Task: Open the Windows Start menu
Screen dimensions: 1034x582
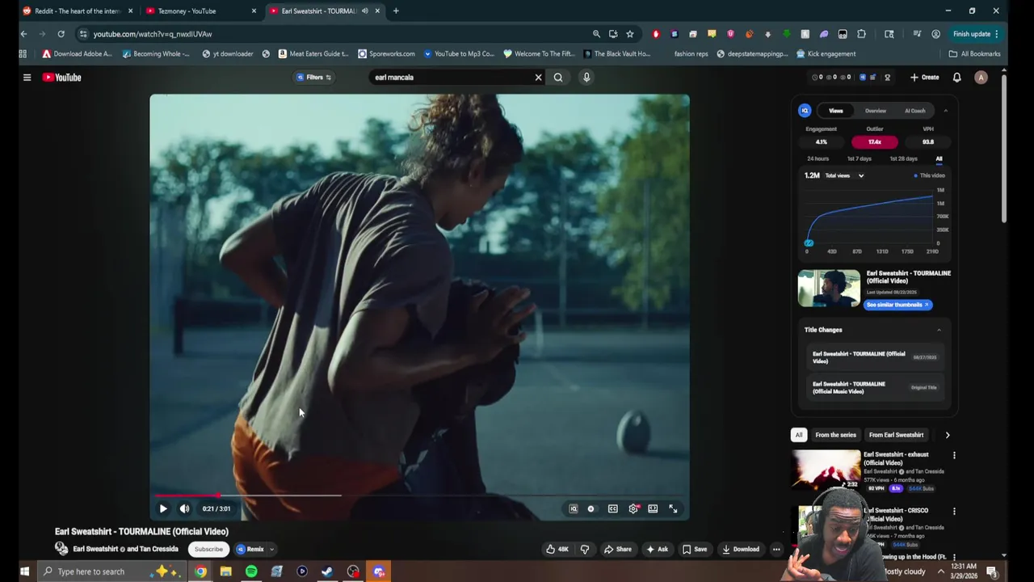Action: [24, 571]
